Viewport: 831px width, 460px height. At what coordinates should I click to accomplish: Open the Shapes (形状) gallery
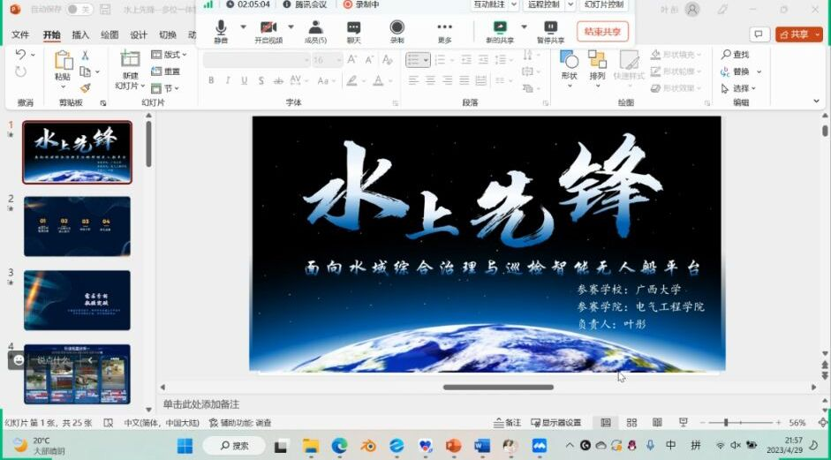(x=569, y=60)
